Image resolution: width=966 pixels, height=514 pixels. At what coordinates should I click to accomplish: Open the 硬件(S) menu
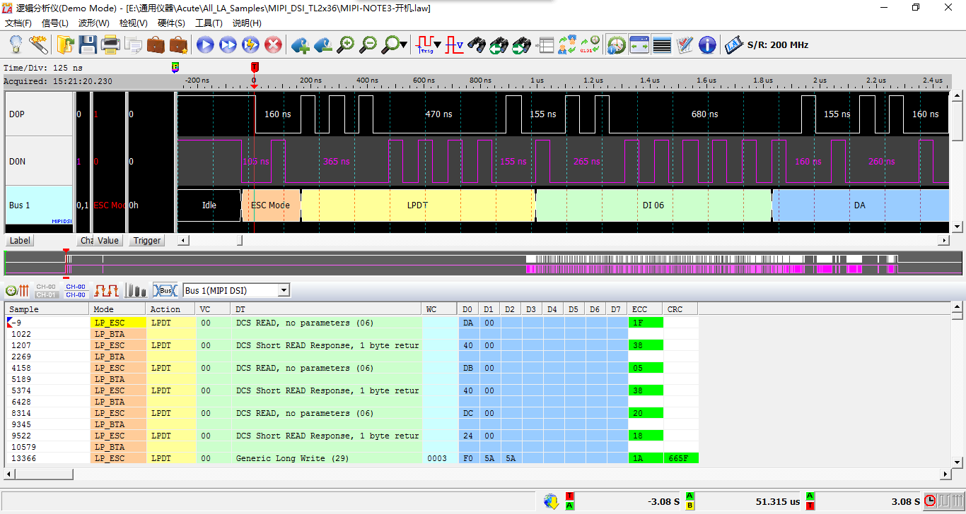171,23
